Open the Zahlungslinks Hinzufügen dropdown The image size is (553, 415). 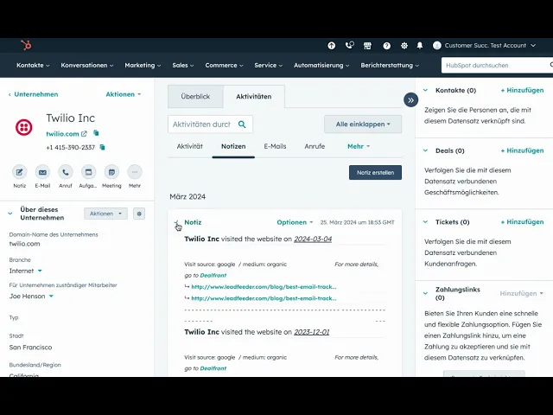pyautogui.click(x=521, y=293)
